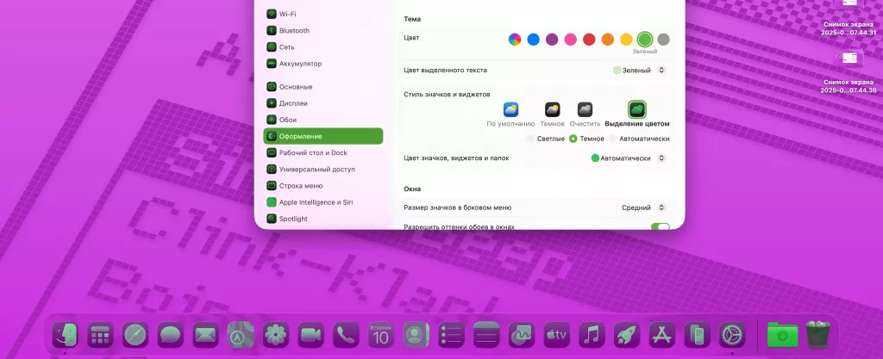
Task: Choose the blue theme color
Action: tap(533, 40)
